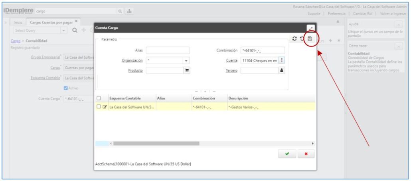Jump to last record in Cargo window
411x181 pixels.
[x=339, y=41]
